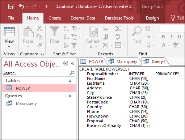Click the Totals sigma icon

118,29
